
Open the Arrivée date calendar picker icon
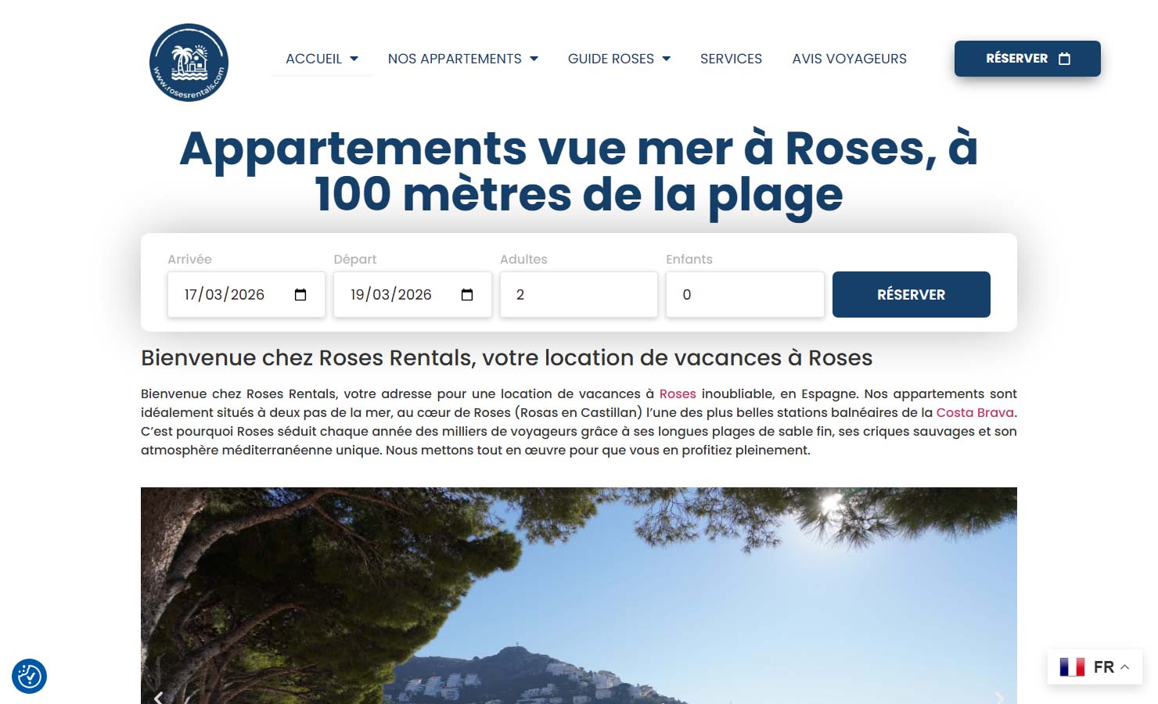[300, 295]
